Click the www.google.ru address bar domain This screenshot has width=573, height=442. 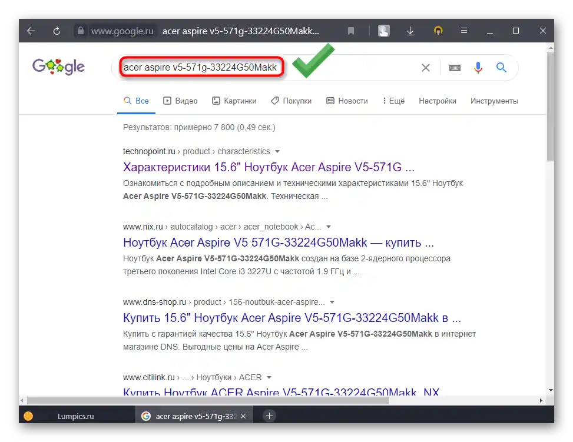point(122,31)
